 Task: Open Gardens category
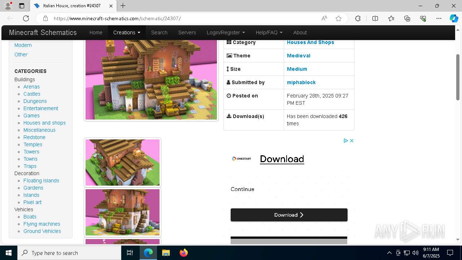point(33,188)
